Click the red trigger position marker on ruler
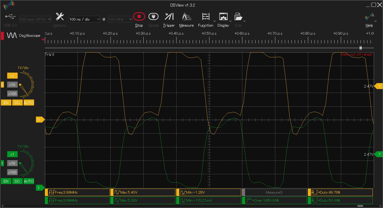Viewport: 383px width, 208px height. (43, 39)
